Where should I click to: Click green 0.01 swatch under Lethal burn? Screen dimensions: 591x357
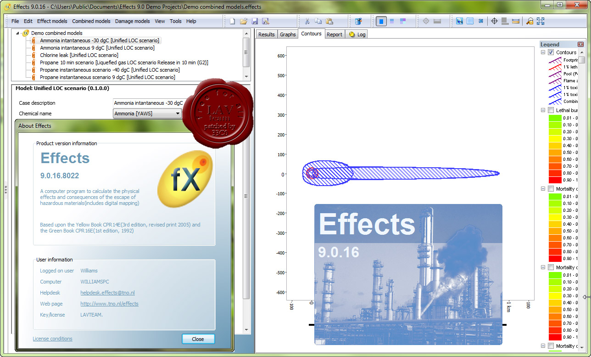(x=555, y=118)
